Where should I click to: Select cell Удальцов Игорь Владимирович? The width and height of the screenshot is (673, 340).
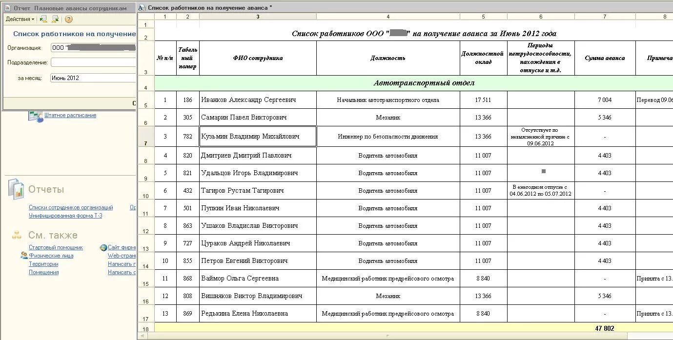(258, 173)
